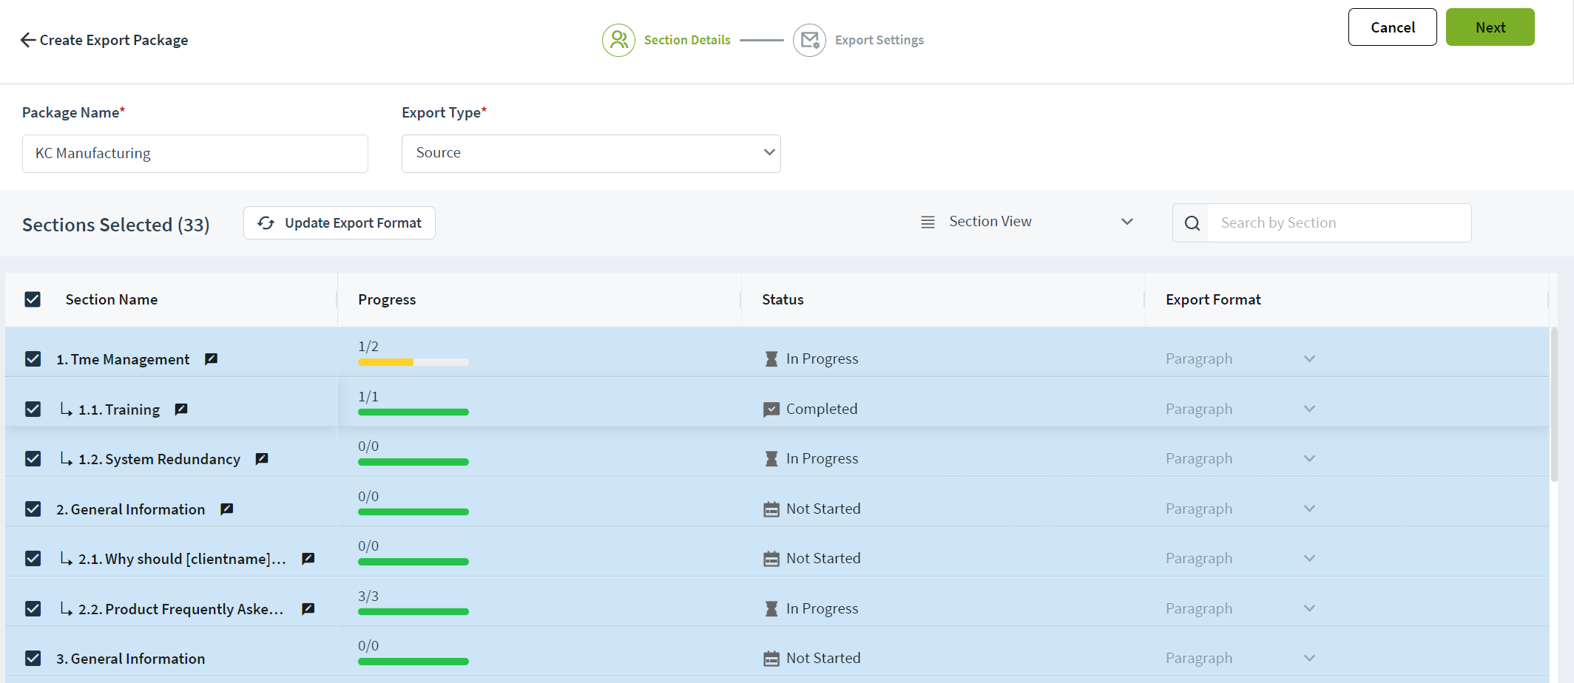Open Export Format dropdown for row 2.2
This screenshot has width=1574, height=683.
(1240, 609)
